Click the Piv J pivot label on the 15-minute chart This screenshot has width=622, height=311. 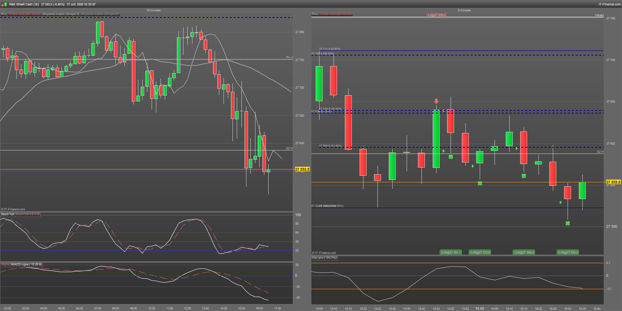pyautogui.click(x=289, y=57)
